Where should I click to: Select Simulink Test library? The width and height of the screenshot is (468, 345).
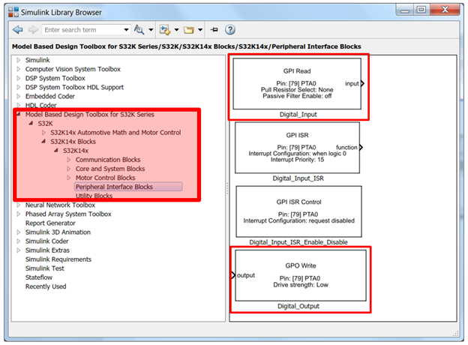click(x=45, y=268)
